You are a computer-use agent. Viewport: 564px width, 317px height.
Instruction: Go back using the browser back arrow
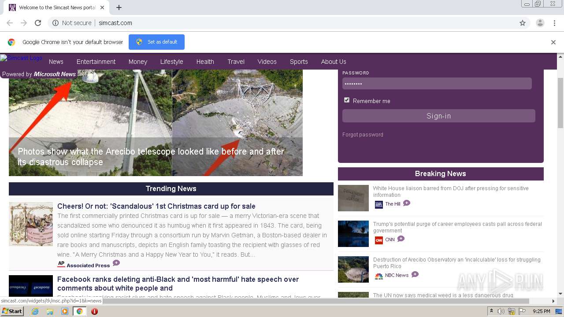point(10,23)
